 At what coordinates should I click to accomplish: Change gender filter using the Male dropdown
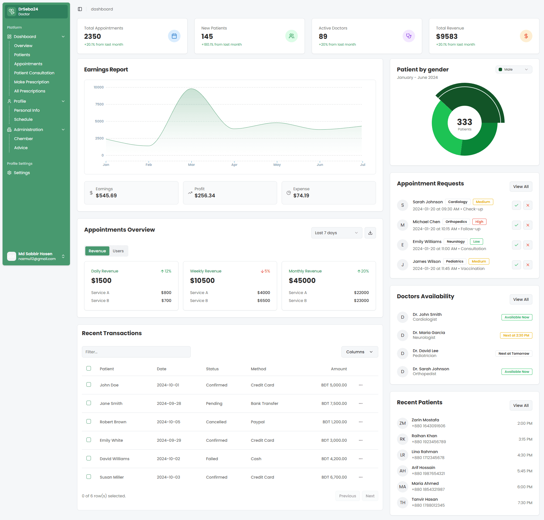point(513,69)
